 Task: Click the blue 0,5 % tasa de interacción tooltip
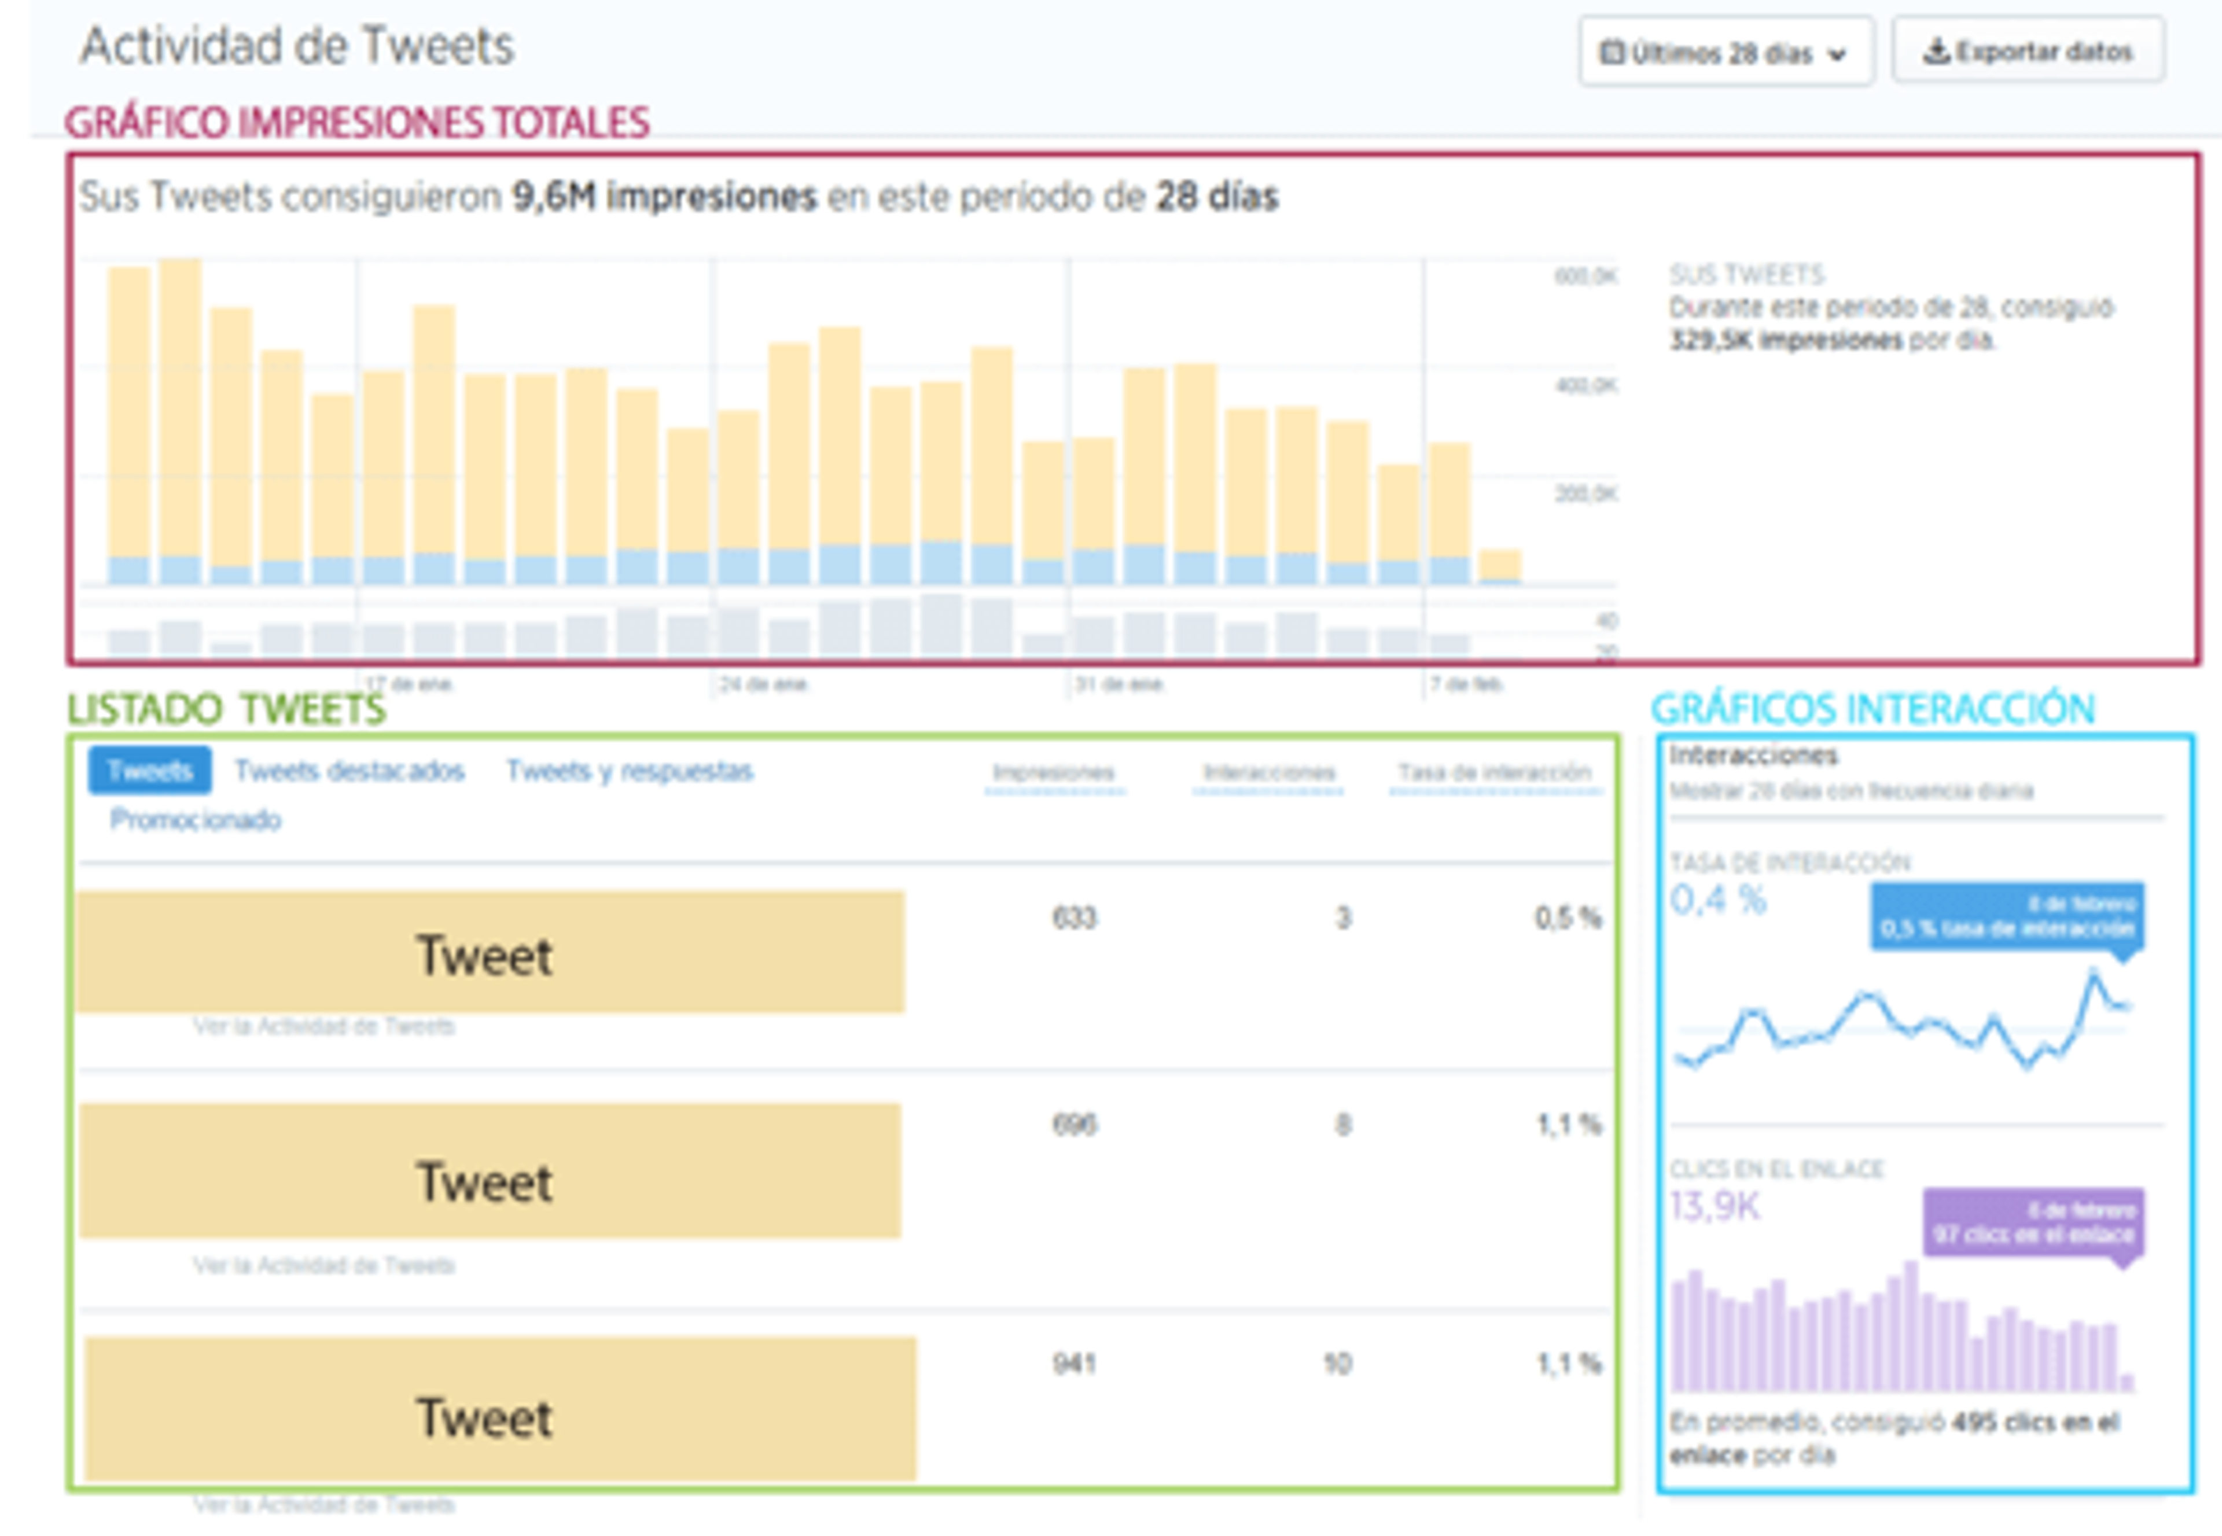(x=2007, y=916)
